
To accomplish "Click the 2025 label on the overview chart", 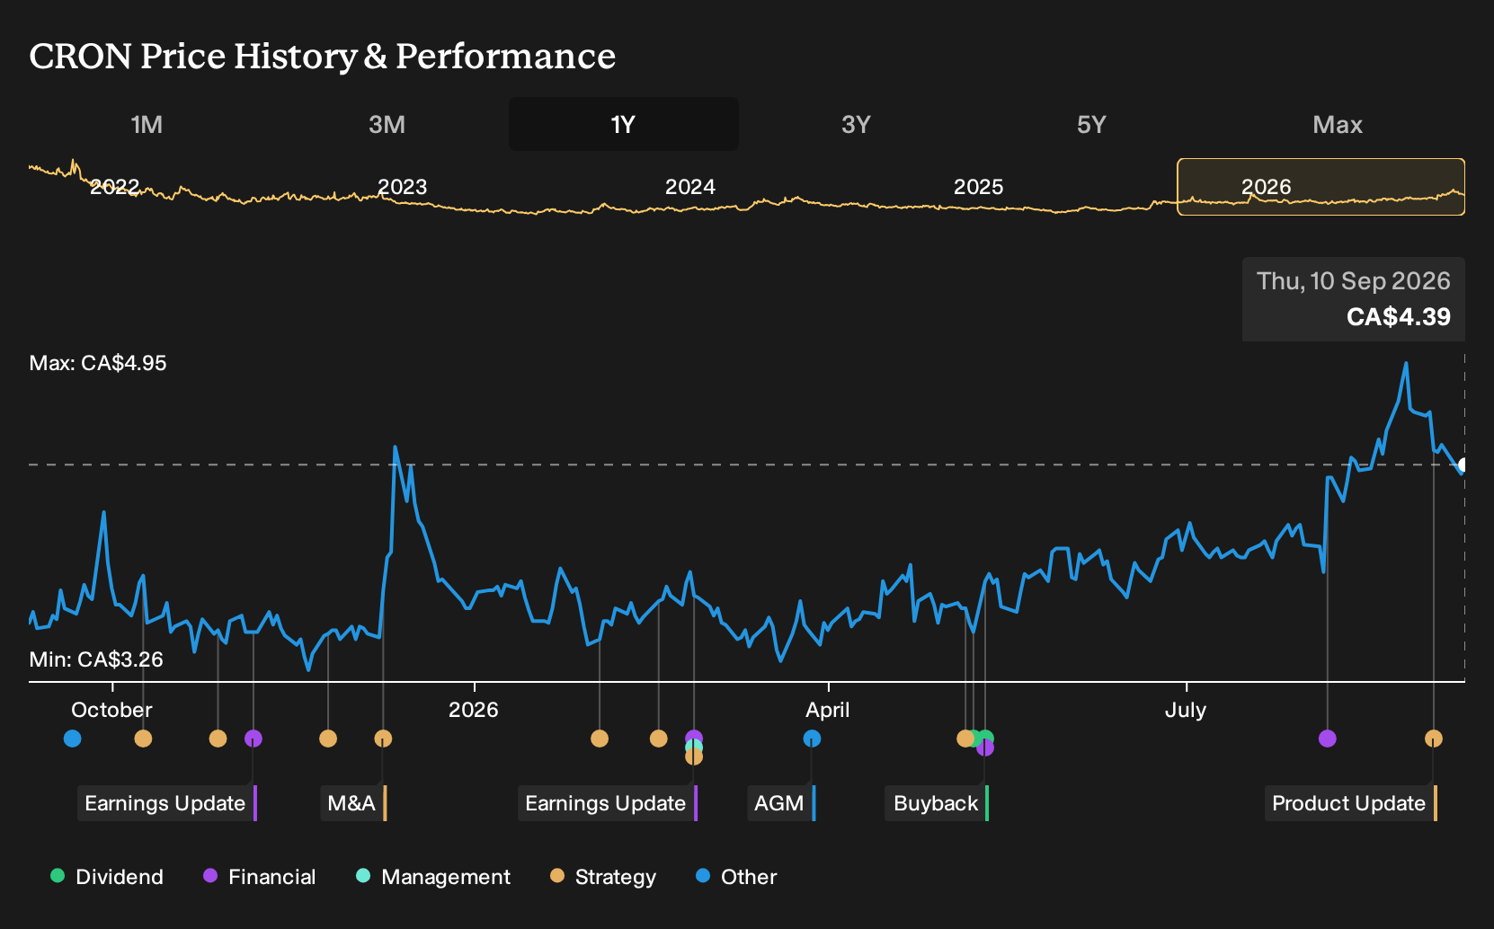I will [x=978, y=187].
